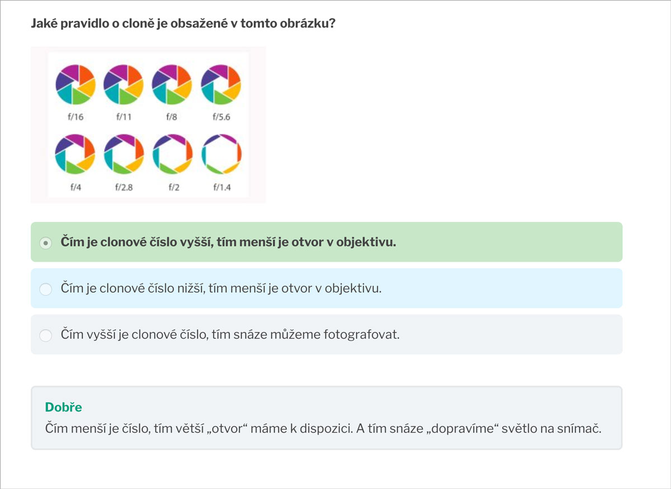This screenshot has width=671, height=489.
Task: Click the f/5.6 aperture diagram
Action: click(x=221, y=85)
